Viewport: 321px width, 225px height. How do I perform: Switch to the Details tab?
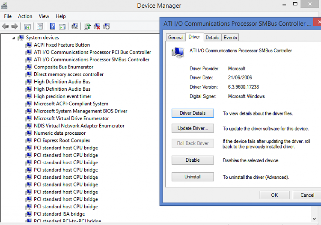tap(212, 38)
